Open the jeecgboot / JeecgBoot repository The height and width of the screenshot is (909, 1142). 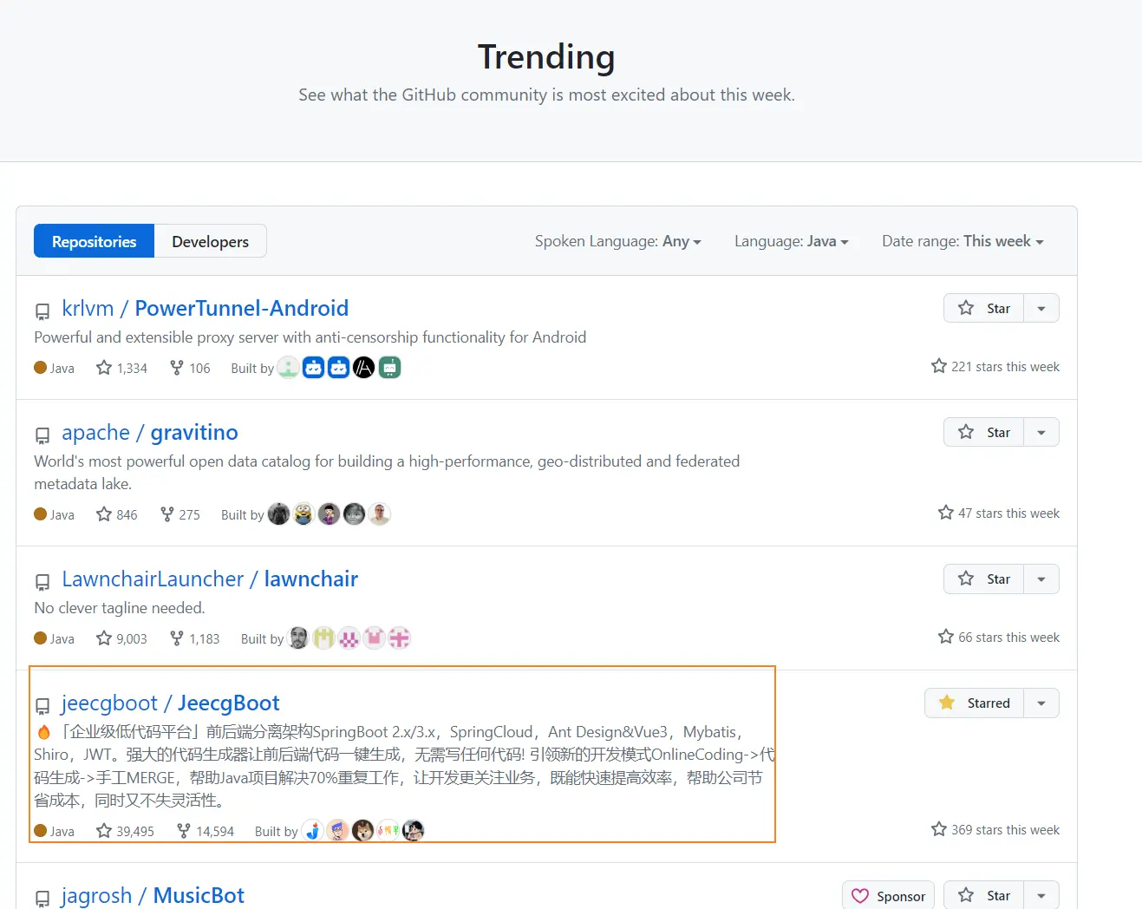(x=170, y=703)
